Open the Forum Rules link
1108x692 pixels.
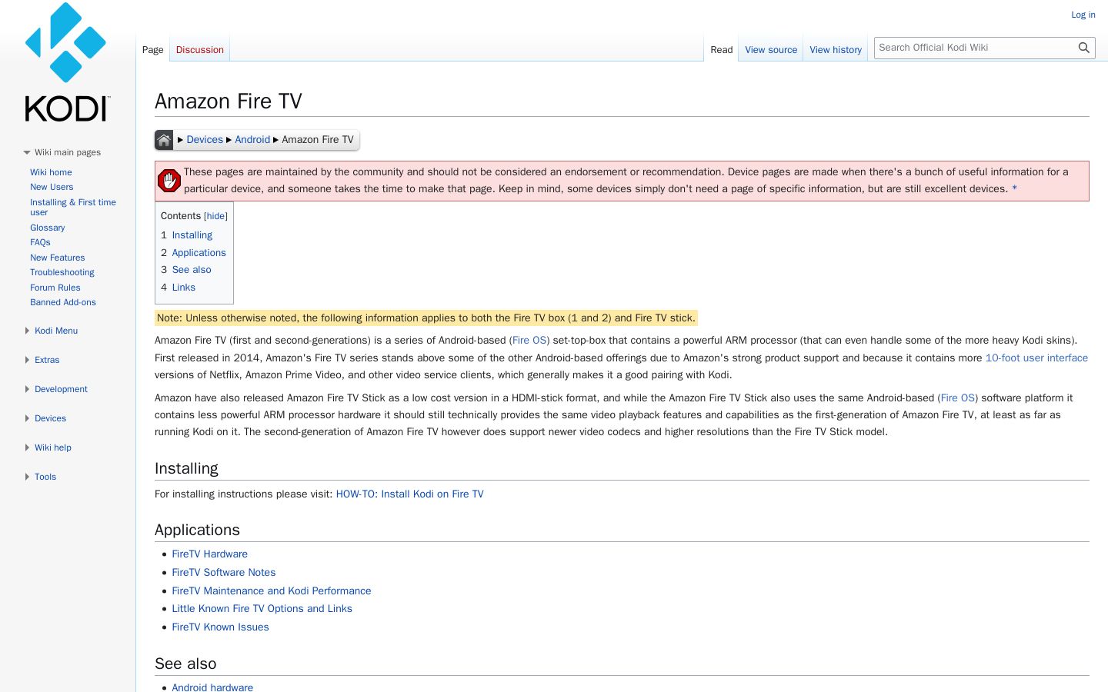click(55, 288)
